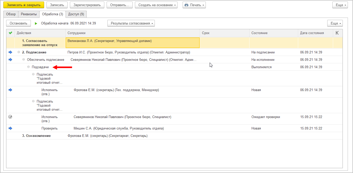Open Создать на основании dropdown
The height and width of the screenshot is (173, 353).
pyautogui.click(x=156, y=5)
